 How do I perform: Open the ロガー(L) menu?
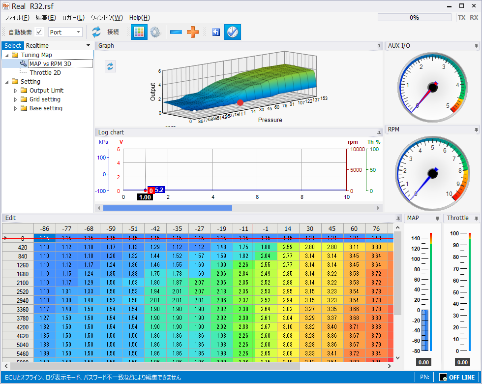click(x=73, y=18)
